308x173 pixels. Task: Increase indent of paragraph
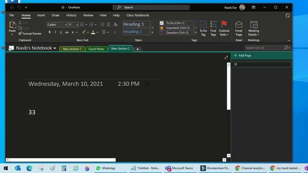tap(108, 25)
